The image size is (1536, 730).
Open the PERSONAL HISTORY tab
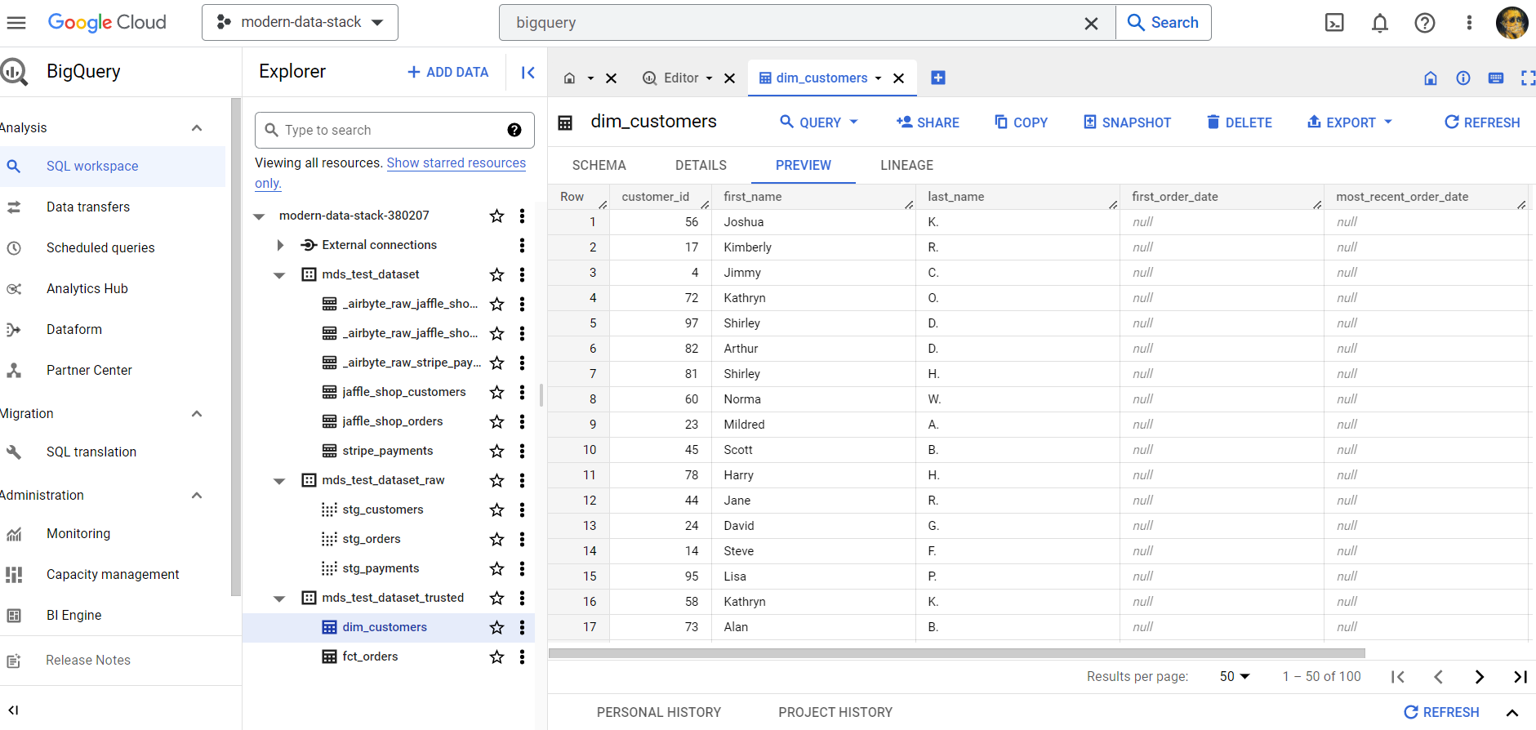659,712
